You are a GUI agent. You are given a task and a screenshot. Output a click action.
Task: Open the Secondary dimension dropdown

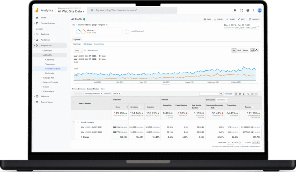click(x=93, y=94)
